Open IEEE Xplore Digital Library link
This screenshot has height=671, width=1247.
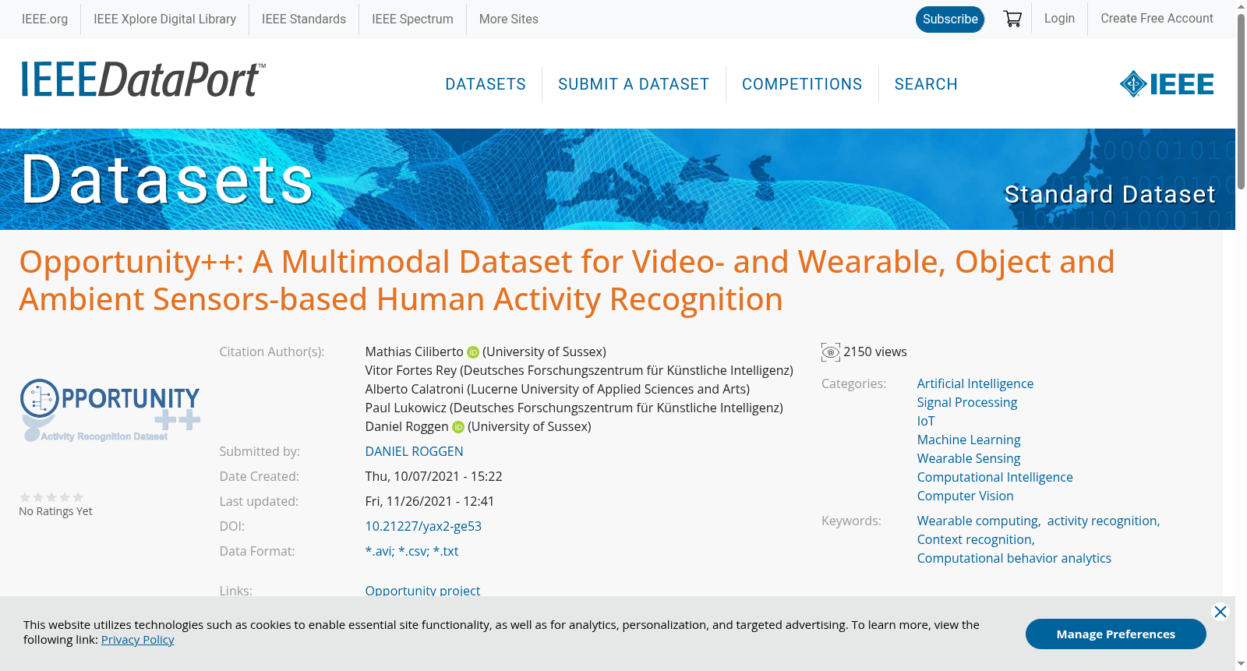pos(164,19)
